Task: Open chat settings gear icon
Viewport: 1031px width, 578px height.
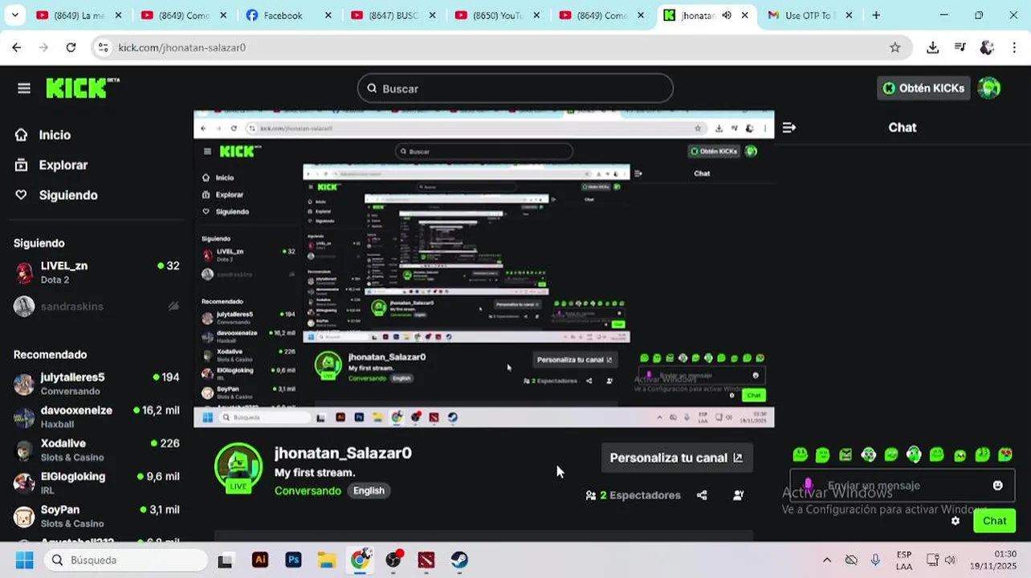Action: [955, 521]
